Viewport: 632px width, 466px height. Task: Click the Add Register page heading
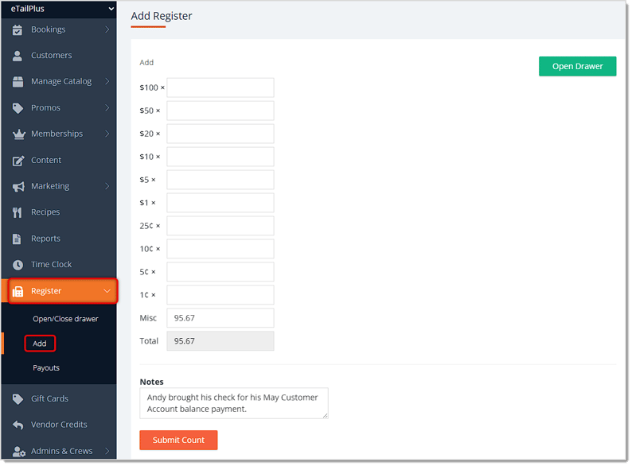coord(162,16)
